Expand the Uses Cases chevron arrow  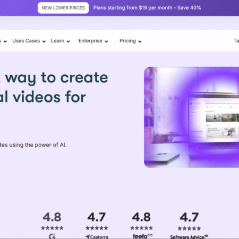(x=44, y=41)
